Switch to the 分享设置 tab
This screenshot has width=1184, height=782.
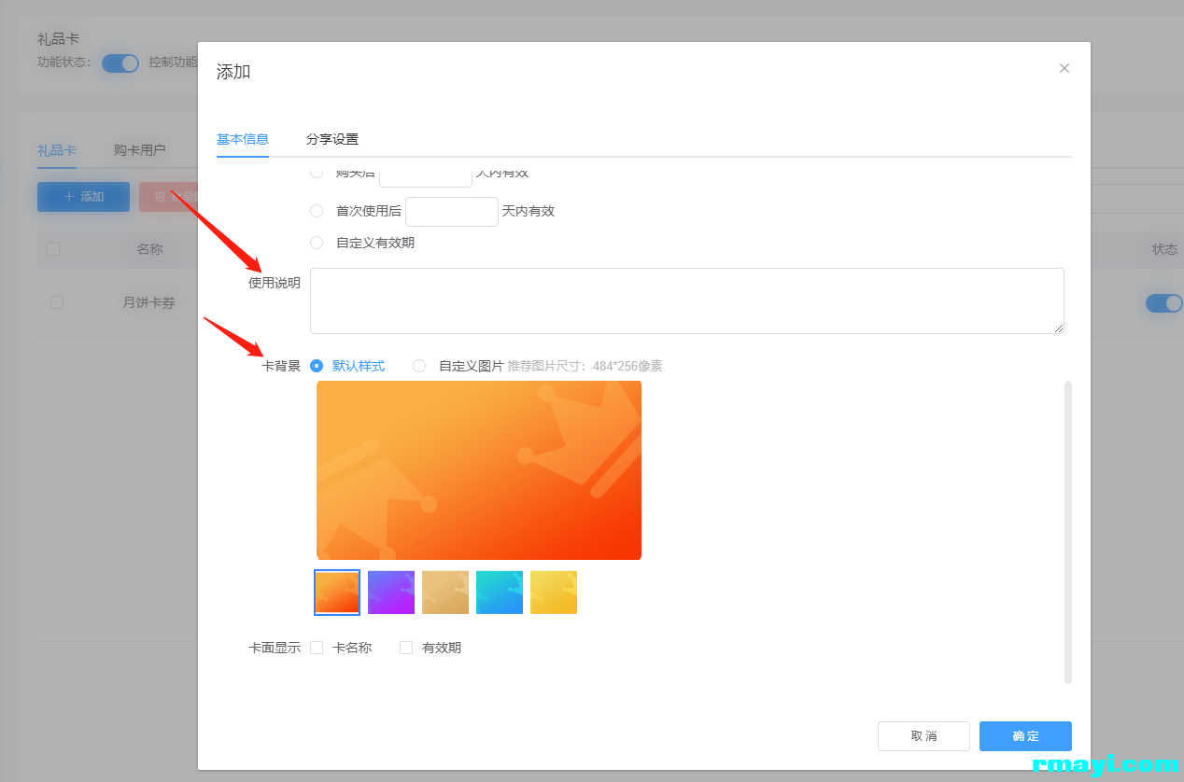[x=332, y=139]
